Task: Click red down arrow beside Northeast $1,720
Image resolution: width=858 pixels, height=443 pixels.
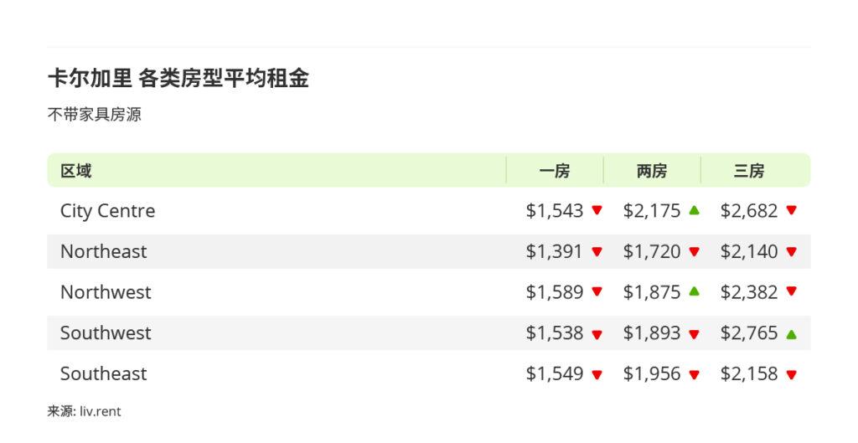Action: 694,251
